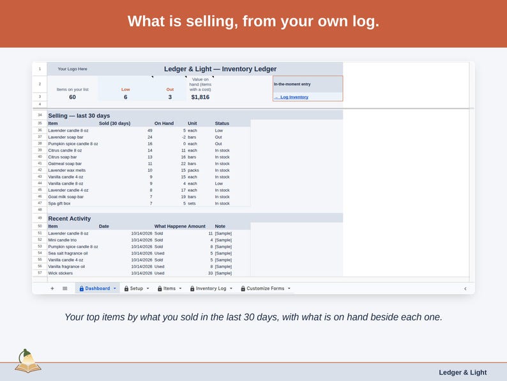The image size is (507, 381).
Task: Click the lock icon on Items tab
Action: pyautogui.click(x=160, y=288)
